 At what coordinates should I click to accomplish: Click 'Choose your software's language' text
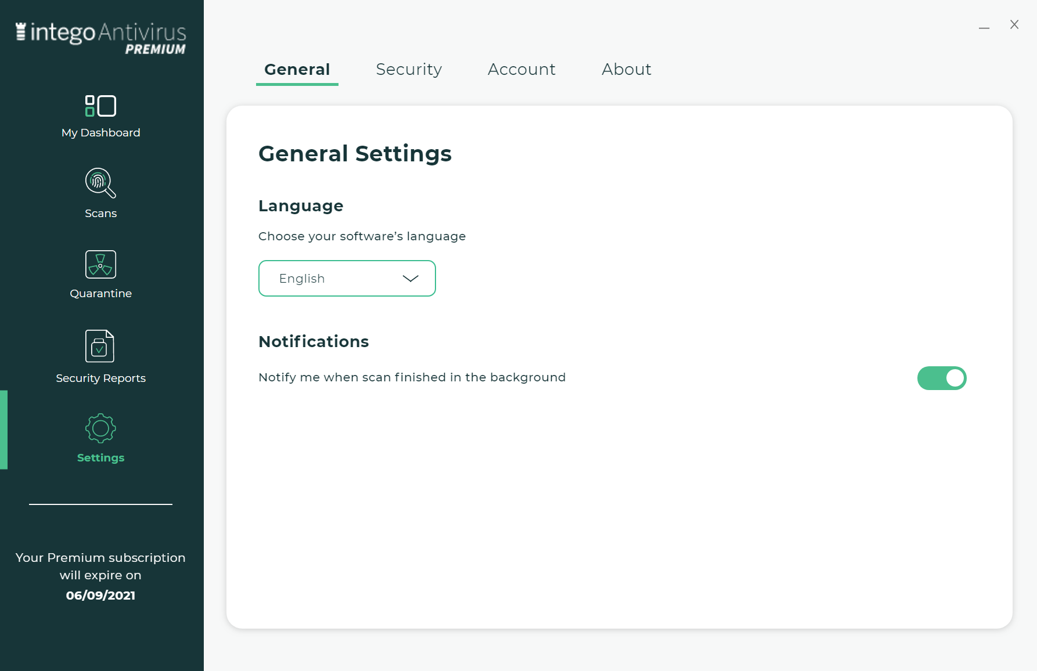[362, 236]
